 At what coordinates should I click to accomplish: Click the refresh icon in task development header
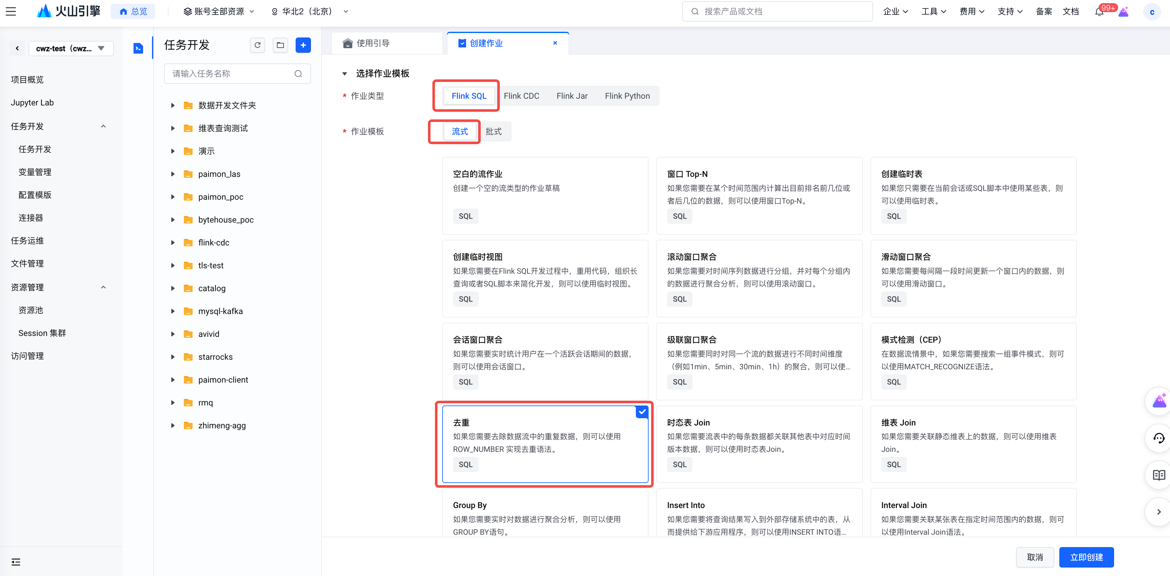[x=258, y=45]
